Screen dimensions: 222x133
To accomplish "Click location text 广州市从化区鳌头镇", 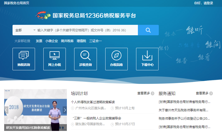I will point(91,108).
